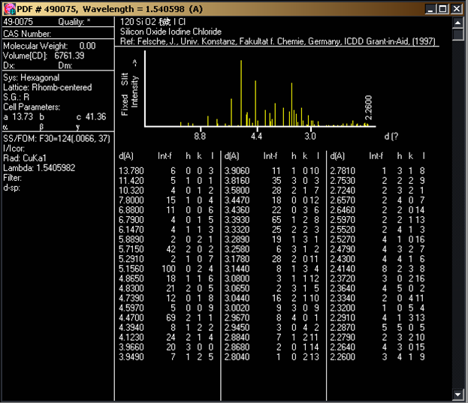
Task: Select row with d-spacing 3.0440
Action: 272,298
